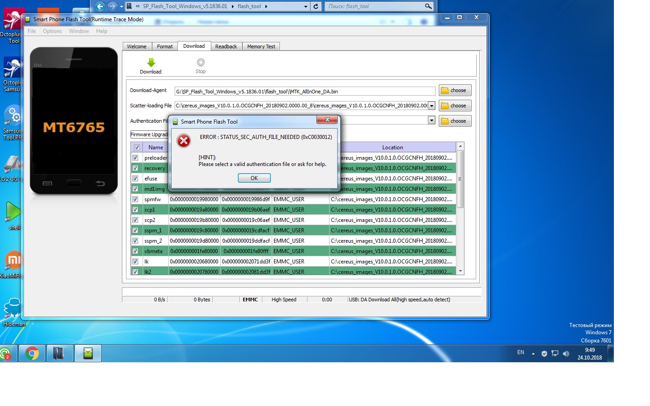Click the Name column header
Image resolution: width=650 pixels, height=406 pixels.
(156, 148)
